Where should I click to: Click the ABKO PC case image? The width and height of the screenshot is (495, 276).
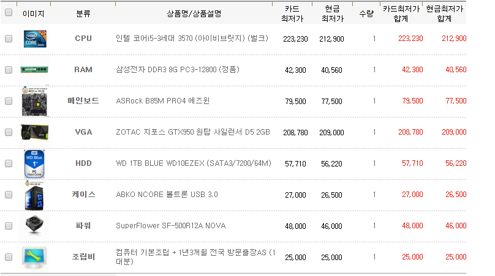33,195
